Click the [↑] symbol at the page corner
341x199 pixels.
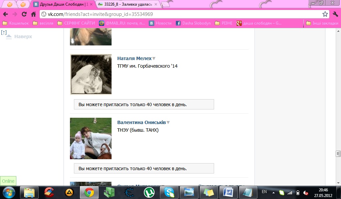click(4, 33)
